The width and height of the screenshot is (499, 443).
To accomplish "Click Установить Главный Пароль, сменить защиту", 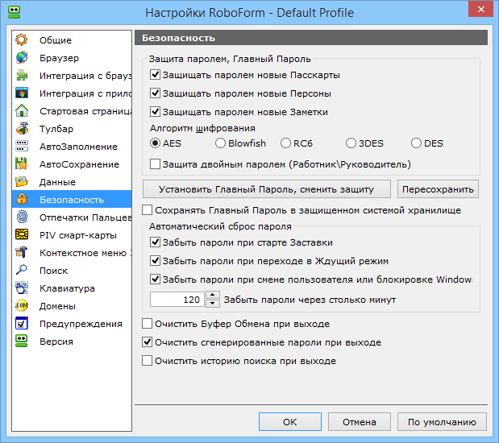I will point(267,189).
